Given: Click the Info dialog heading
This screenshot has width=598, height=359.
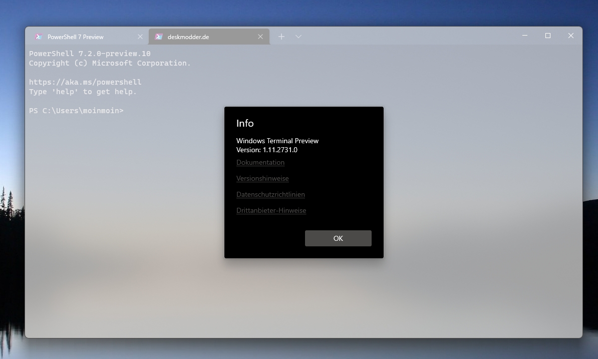Looking at the screenshot, I should point(245,123).
